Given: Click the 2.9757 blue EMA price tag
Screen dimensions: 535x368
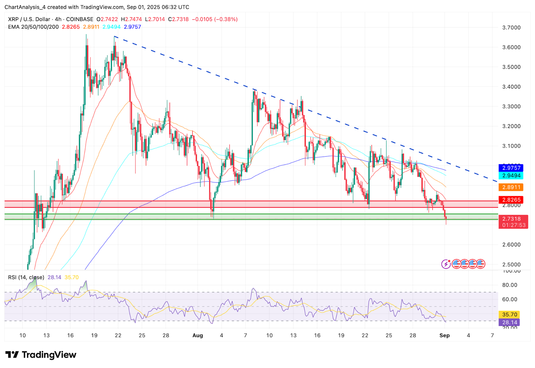Looking at the screenshot, I should pos(511,168).
